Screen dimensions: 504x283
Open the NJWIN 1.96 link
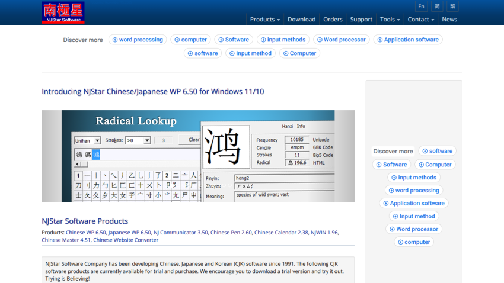pos(324,232)
